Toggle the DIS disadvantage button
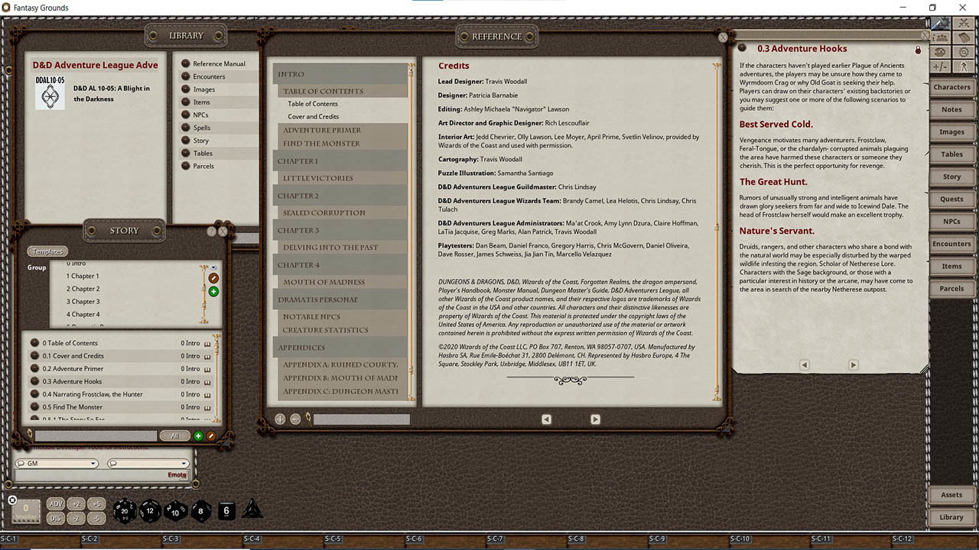 click(x=56, y=519)
